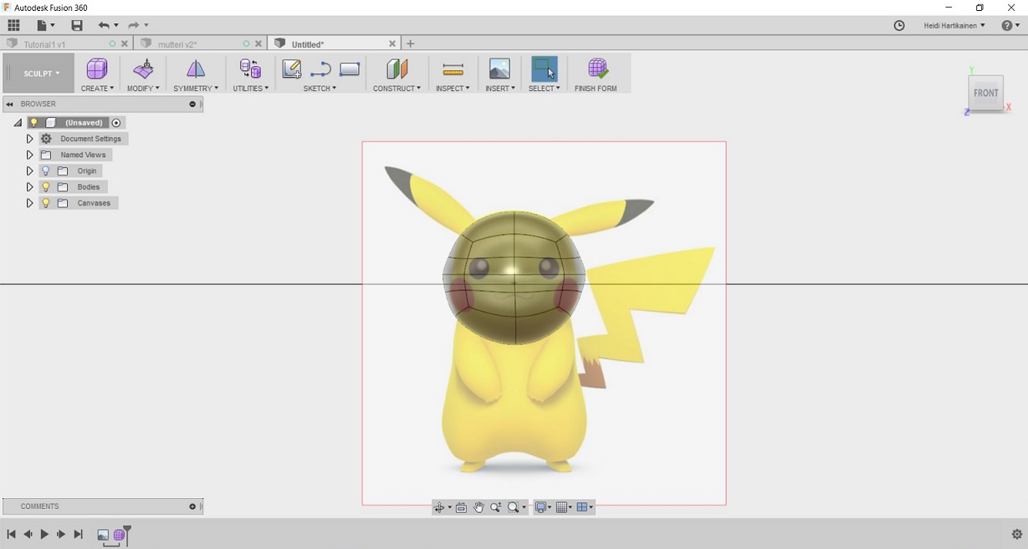Open the Sculpt workspace dropdown
The height and width of the screenshot is (549, 1028).
[38, 74]
